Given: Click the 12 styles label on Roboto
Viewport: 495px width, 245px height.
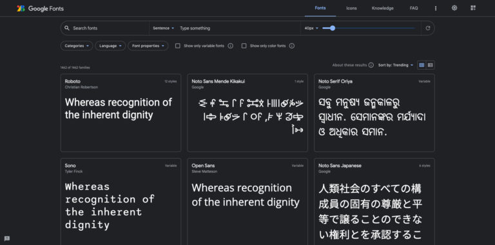Looking at the screenshot, I should point(170,81).
